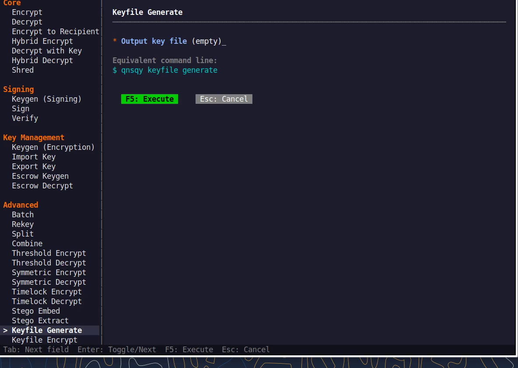Viewport: 518px width, 368px height.
Task: Open Escrow Decrypt
Action: coord(42,185)
